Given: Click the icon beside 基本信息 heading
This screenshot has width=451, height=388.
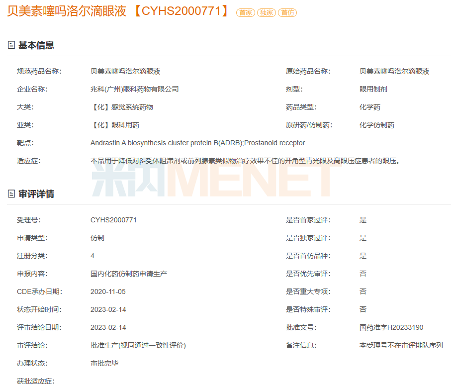Looking at the screenshot, I should (x=11, y=45).
